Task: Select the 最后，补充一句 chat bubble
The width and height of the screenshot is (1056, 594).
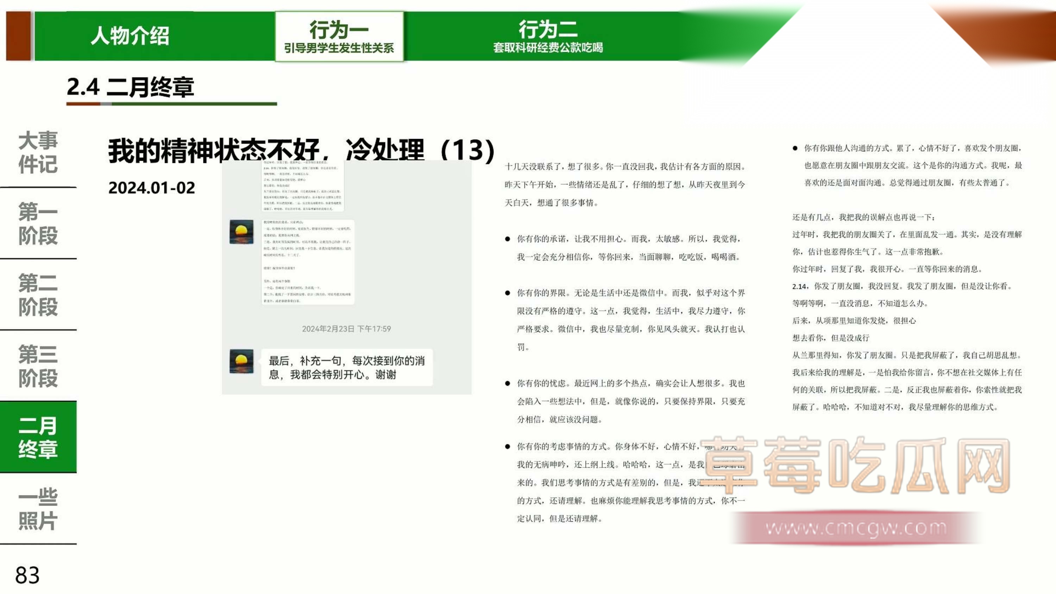Action: (x=346, y=367)
